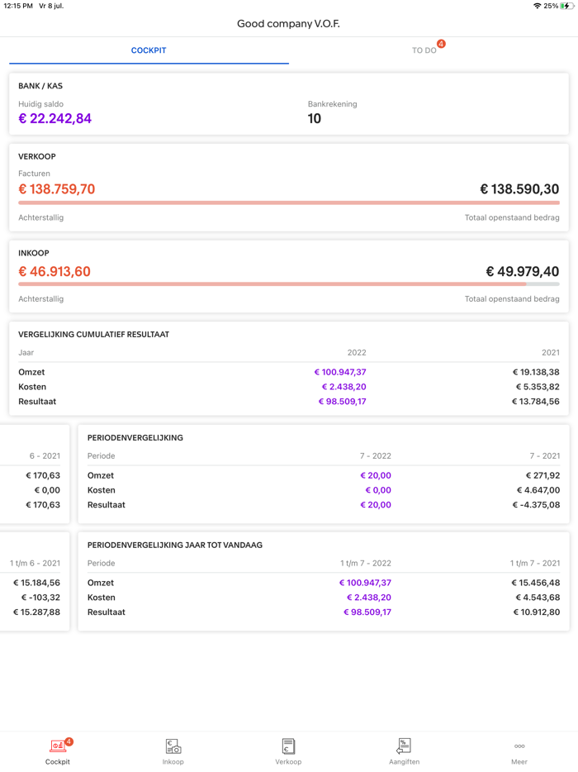Tap the badge on the TO DO tab
This screenshot has height=772, width=578.
point(438,45)
